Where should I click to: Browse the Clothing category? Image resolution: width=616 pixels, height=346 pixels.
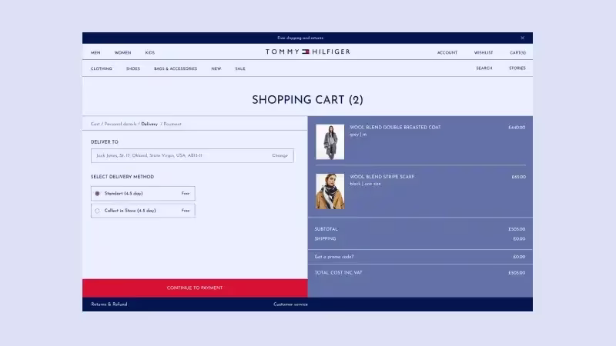(x=101, y=68)
